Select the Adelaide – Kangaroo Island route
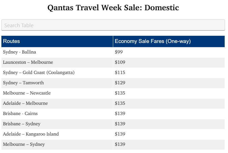This screenshot has width=228, height=153. click(31, 134)
